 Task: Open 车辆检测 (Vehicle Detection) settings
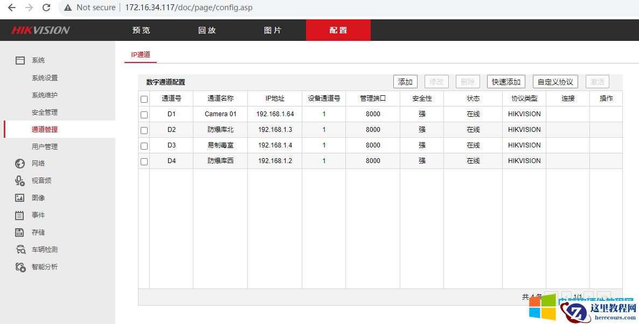click(40, 249)
